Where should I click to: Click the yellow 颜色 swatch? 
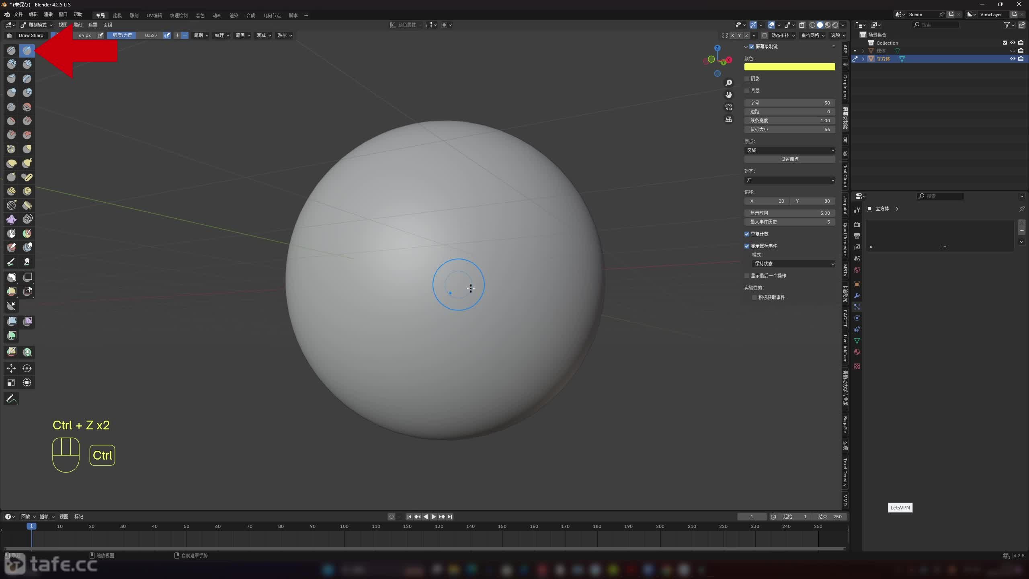[x=789, y=67]
